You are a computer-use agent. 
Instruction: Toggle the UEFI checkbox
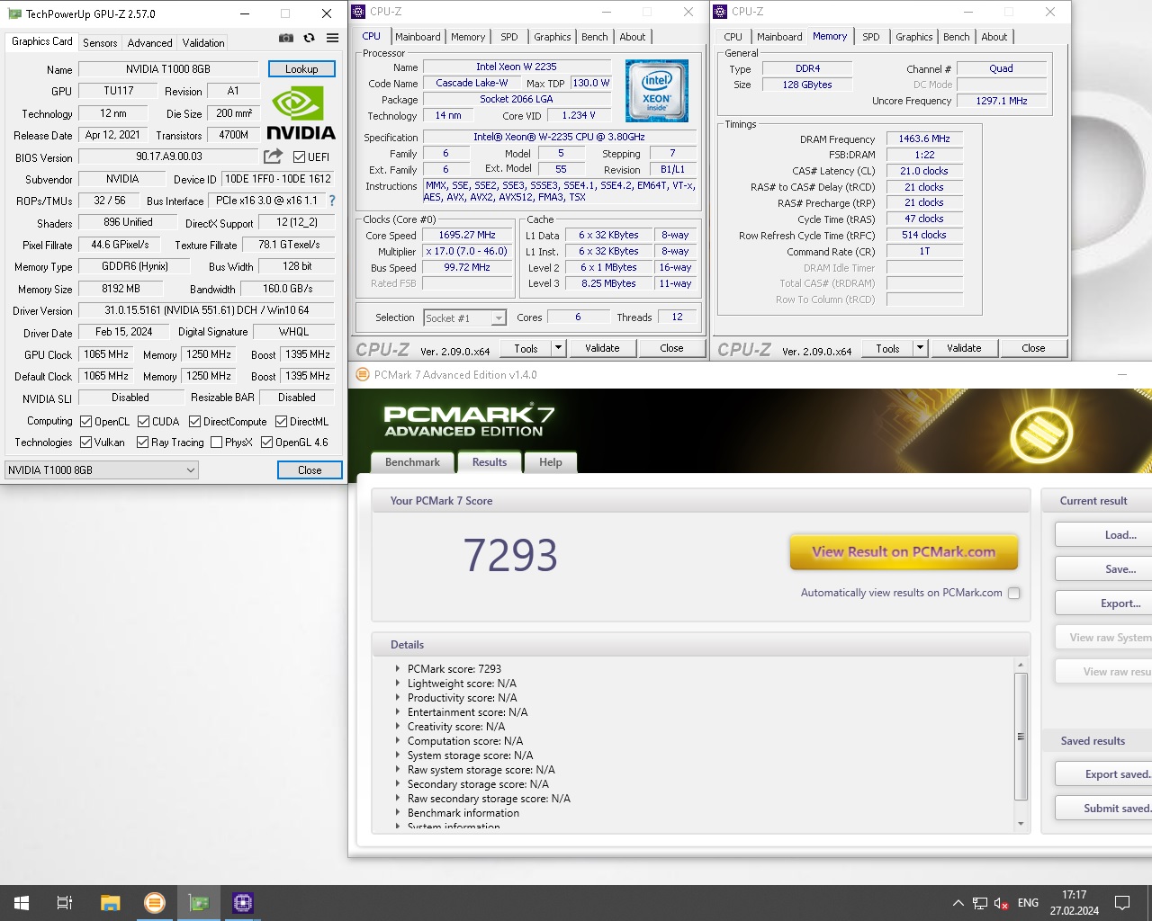tap(299, 156)
